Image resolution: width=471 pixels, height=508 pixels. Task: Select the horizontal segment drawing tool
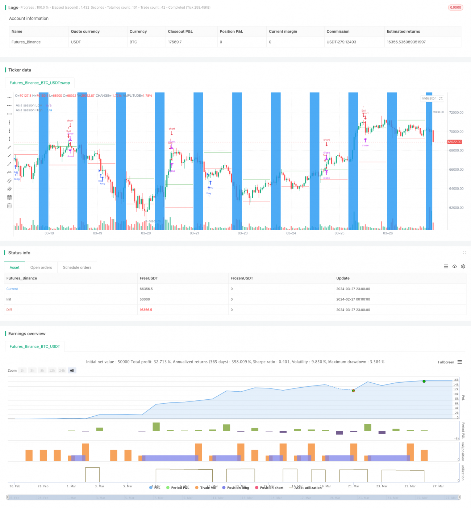[x=9, y=114]
